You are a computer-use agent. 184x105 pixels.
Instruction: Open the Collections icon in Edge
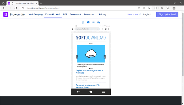168,8
